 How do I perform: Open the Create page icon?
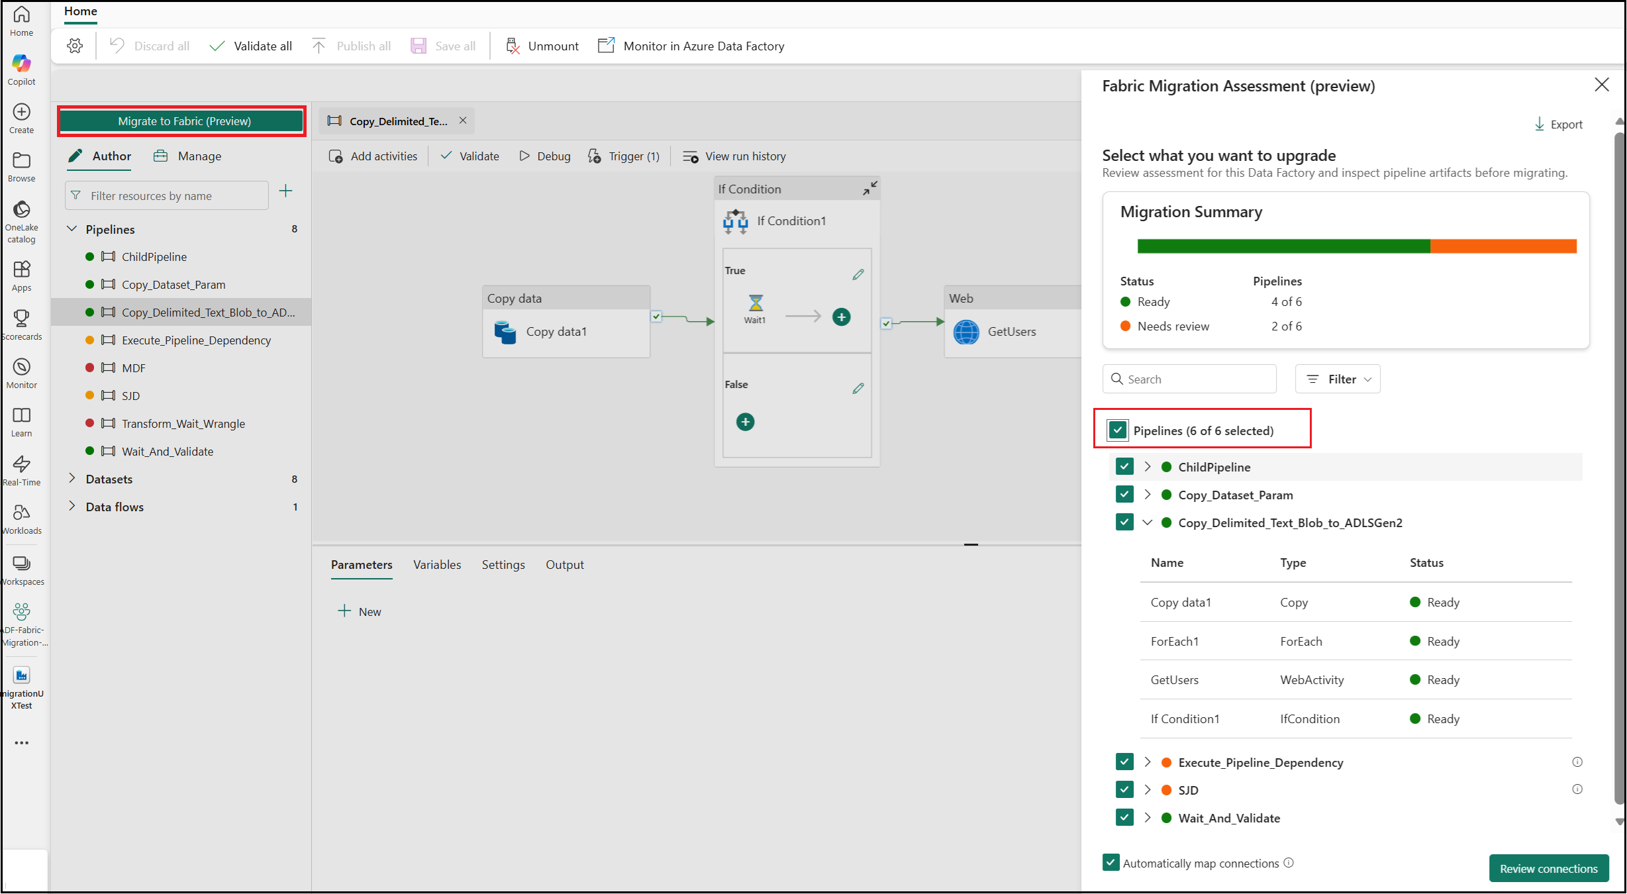(21, 112)
